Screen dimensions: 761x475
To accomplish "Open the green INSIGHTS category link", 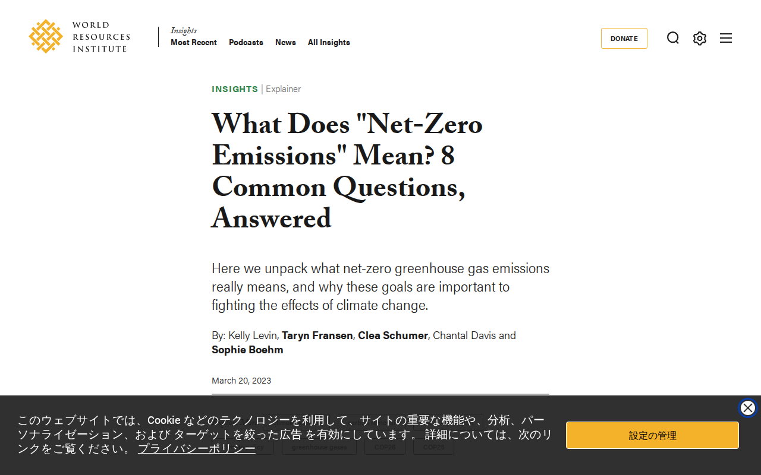I will point(235,89).
